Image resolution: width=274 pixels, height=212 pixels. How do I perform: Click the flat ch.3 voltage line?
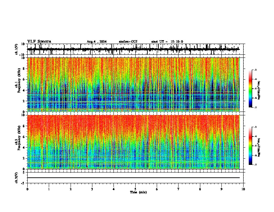[133, 178]
